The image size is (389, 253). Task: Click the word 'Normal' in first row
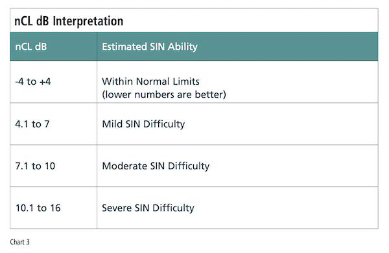point(153,82)
